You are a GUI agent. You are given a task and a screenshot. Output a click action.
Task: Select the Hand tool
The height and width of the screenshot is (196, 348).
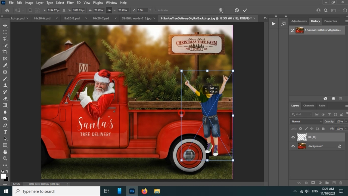5,152
